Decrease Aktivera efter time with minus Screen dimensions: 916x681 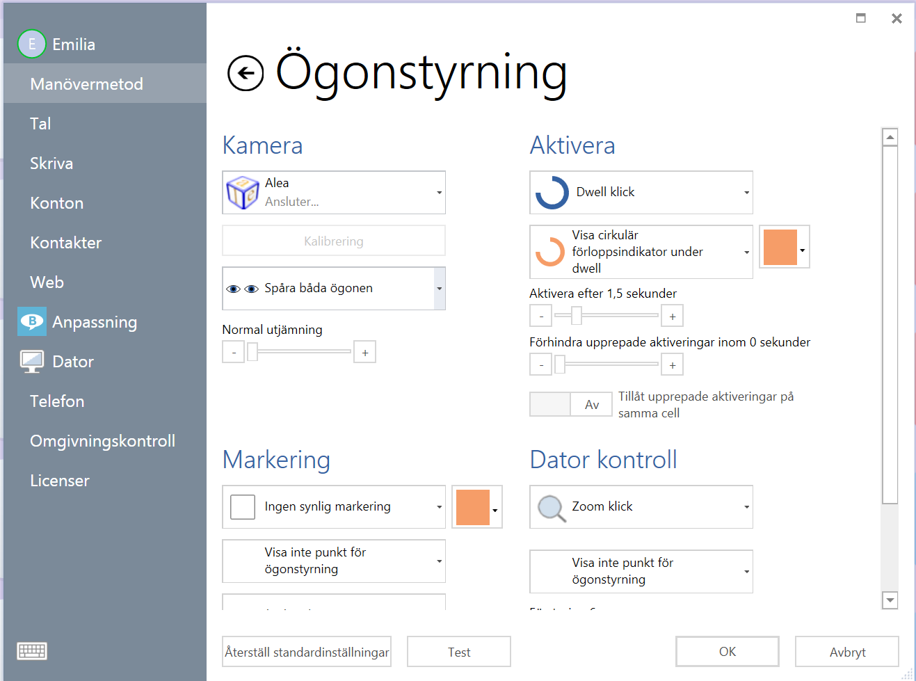pyautogui.click(x=541, y=316)
